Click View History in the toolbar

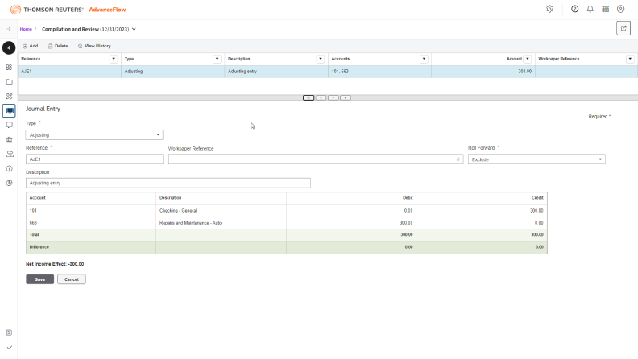coord(94,46)
